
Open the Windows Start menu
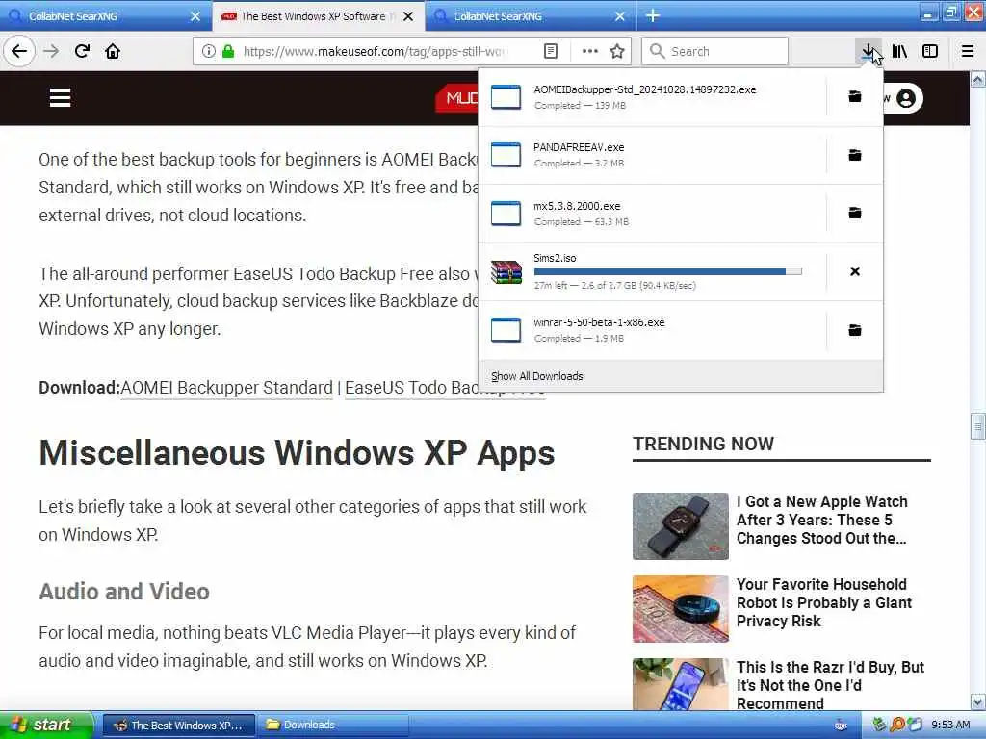click(46, 726)
